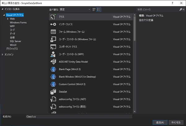The height and width of the screenshot is (126, 186).
Task: Click the Web tree label
Action: coord(12,19)
